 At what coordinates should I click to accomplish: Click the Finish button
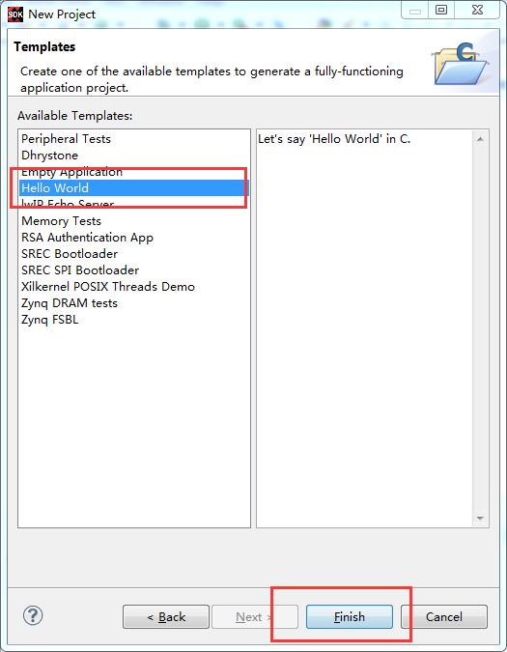(349, 616)
